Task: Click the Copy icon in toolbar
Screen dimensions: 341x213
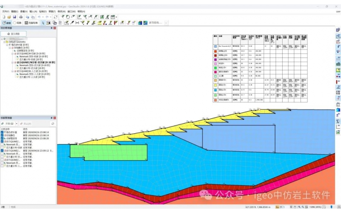Action: pyautogui.click(x=27, y=17)
